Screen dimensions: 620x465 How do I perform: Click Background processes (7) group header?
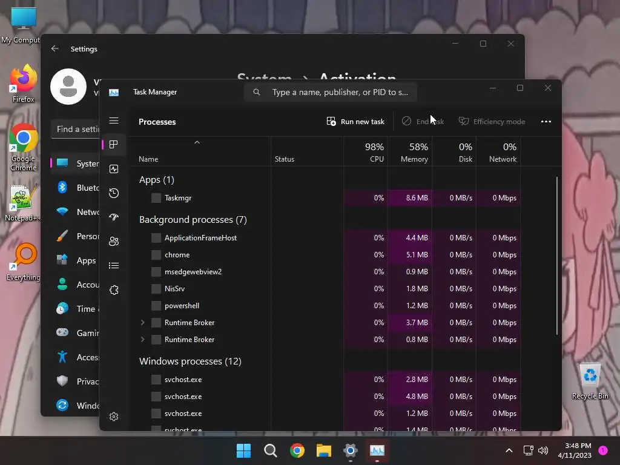[x=193, y=220]
